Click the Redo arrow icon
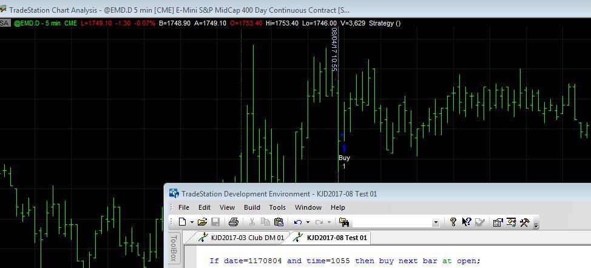591x268 pixels. (319, 222)
